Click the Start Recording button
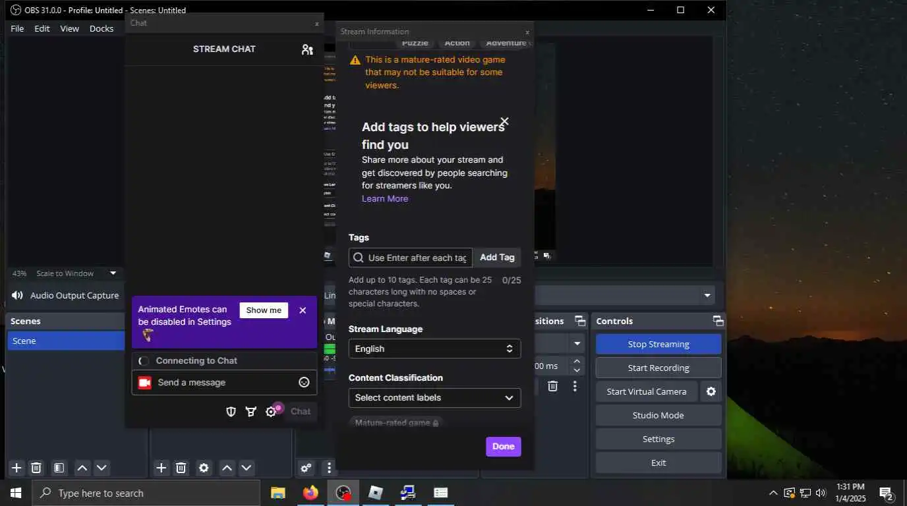This screenshot has height=506, width=907. (x=658, y=368)
